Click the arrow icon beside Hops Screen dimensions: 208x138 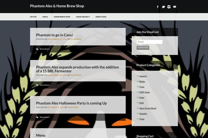point(138,97)
